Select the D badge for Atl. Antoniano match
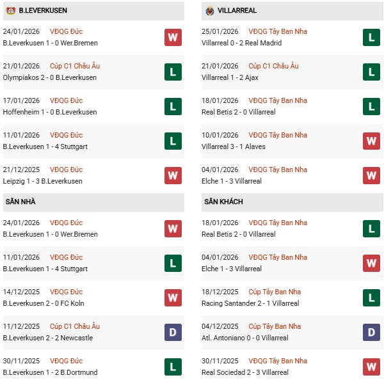Viewport: 384px width, 380px height. [372, 333]
